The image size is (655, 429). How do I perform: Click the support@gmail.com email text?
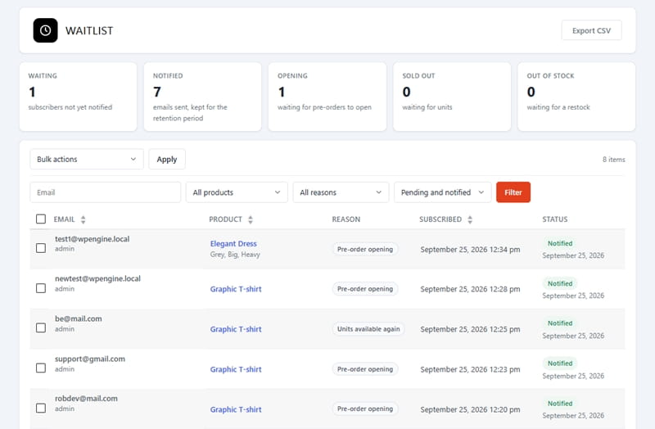pyautogui.click(x=90, y=359)
